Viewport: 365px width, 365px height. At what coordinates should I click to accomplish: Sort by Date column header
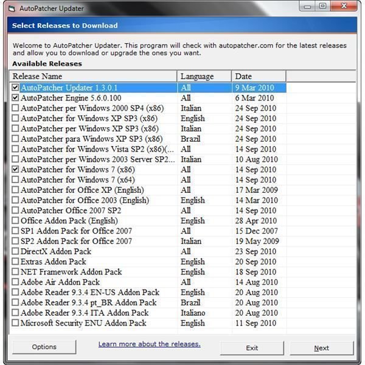pos(259,77)
